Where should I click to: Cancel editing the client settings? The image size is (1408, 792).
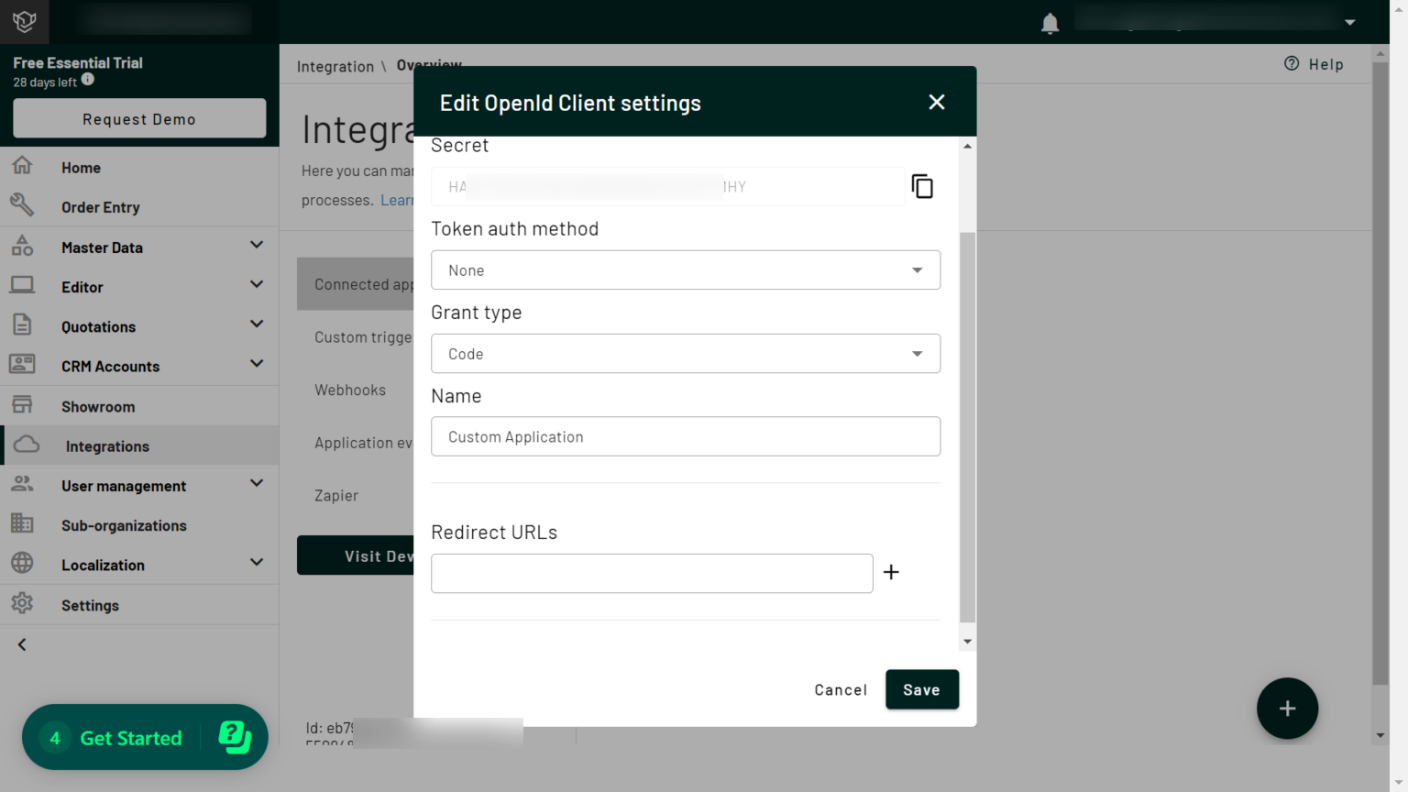pos(841,689)
